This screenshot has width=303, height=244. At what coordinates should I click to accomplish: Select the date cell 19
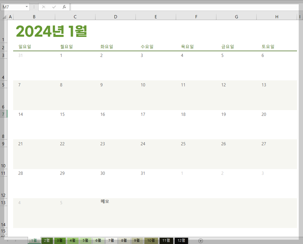(224, 114)
